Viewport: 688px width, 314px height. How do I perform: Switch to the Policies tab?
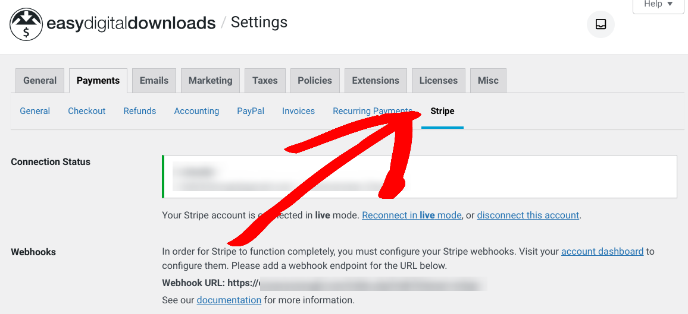[x=315, y=81]
